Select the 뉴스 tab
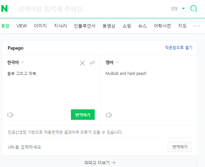Image resolution: width=205 pixels, height=167 pixels. (x=143, y=26)
